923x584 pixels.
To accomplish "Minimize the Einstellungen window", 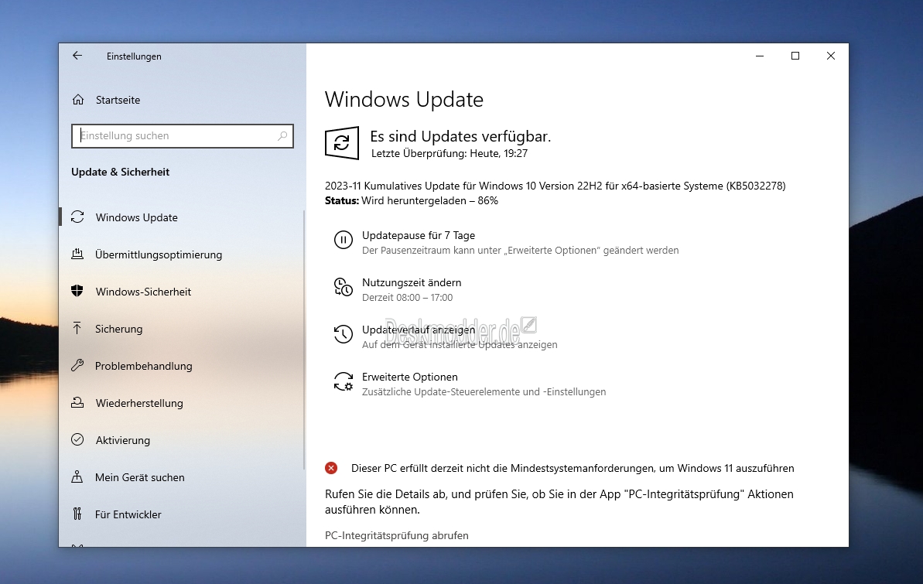I will [x=759, y=56].
